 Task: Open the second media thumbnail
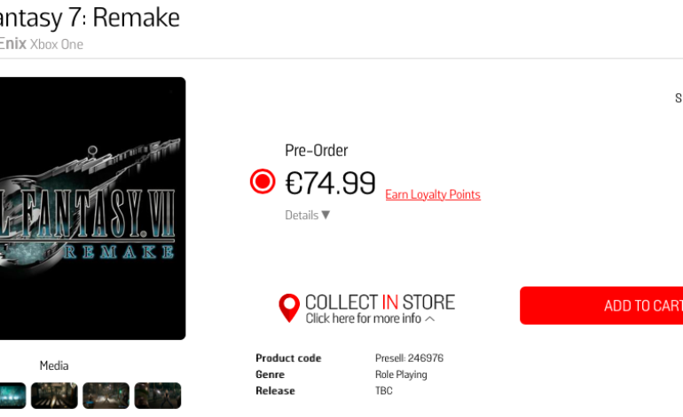54,396
